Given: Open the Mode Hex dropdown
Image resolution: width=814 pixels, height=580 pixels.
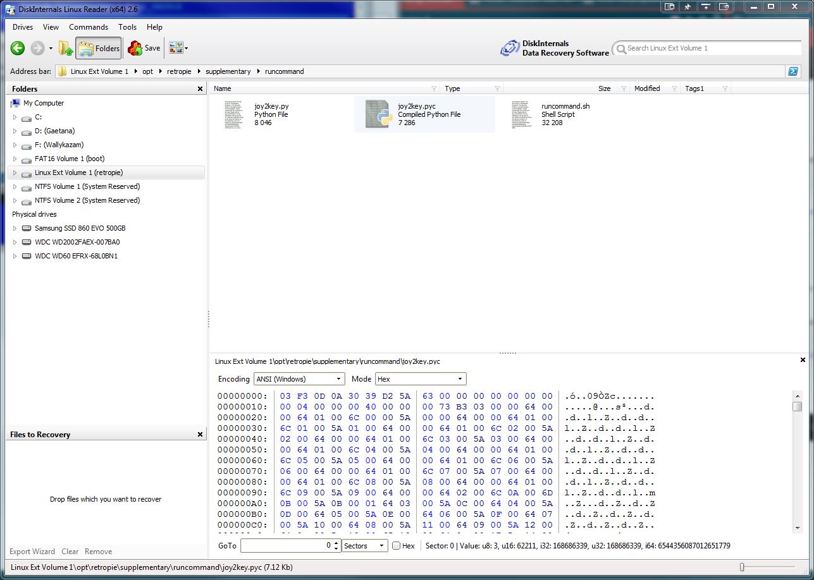Looking at the screenshot, I should tap(421, 379).
